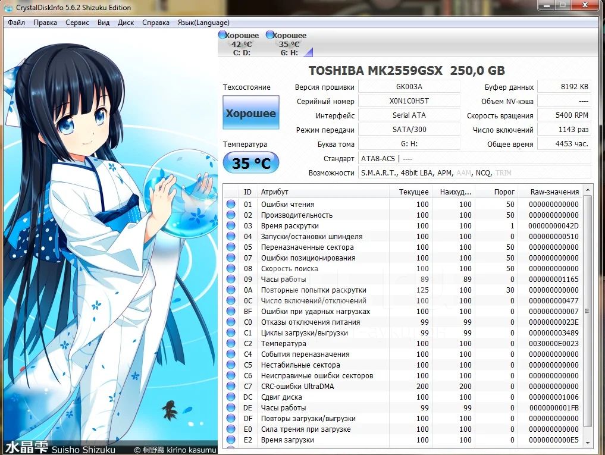Click the status orb for ID 09 Часы работы

pos(231,279)
